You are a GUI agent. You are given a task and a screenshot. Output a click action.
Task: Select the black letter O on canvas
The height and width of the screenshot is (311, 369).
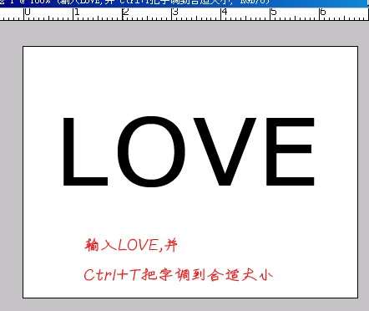(x=151, y=151)
